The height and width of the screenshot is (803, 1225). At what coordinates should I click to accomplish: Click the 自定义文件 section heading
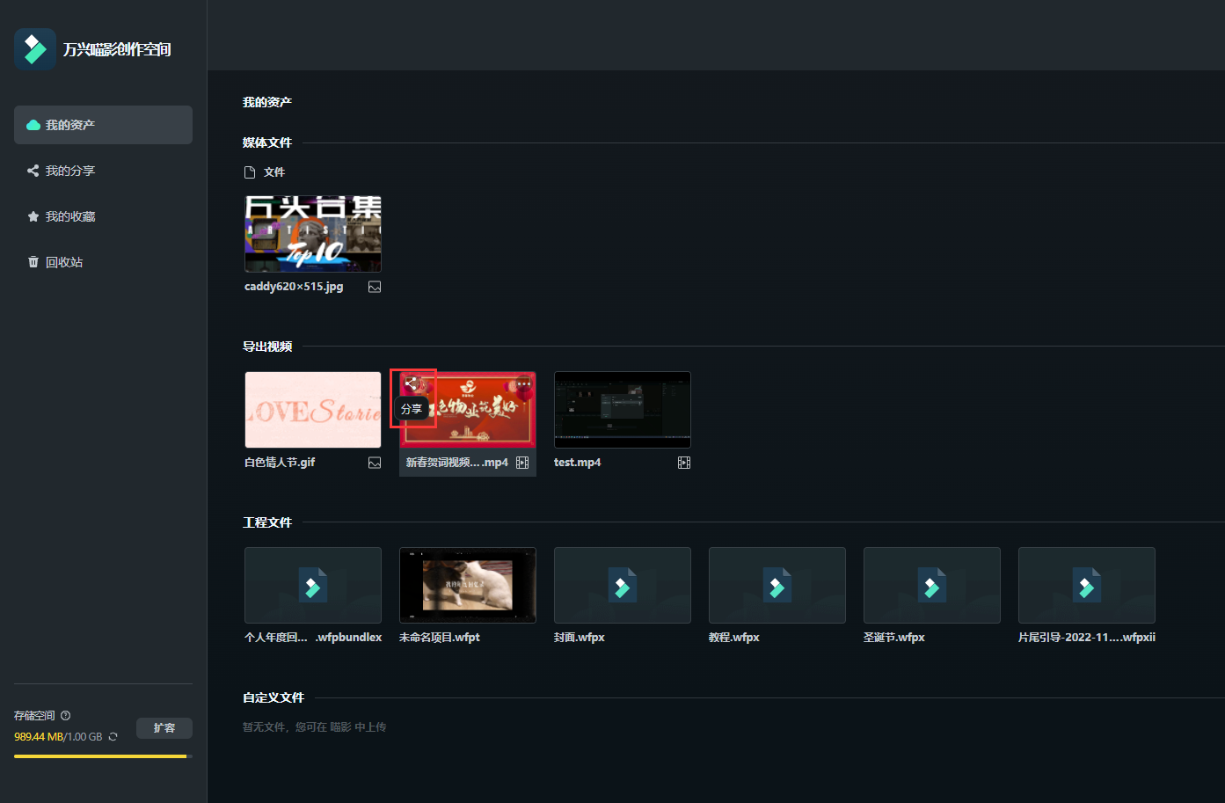[x=273, y=697]
